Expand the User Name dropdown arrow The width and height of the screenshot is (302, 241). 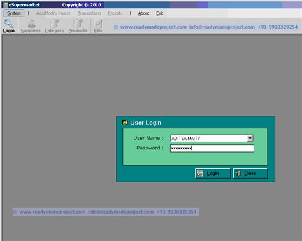coord(250,138)
